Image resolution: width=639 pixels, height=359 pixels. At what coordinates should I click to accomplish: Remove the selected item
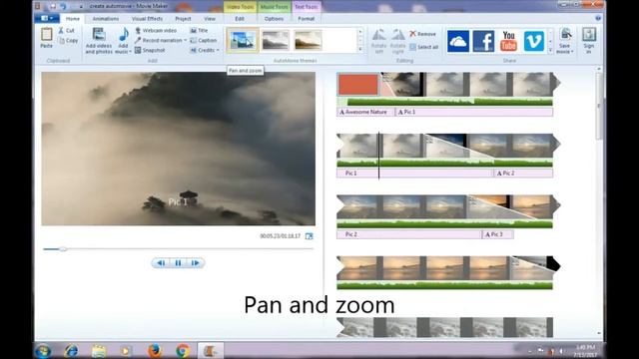422,34
